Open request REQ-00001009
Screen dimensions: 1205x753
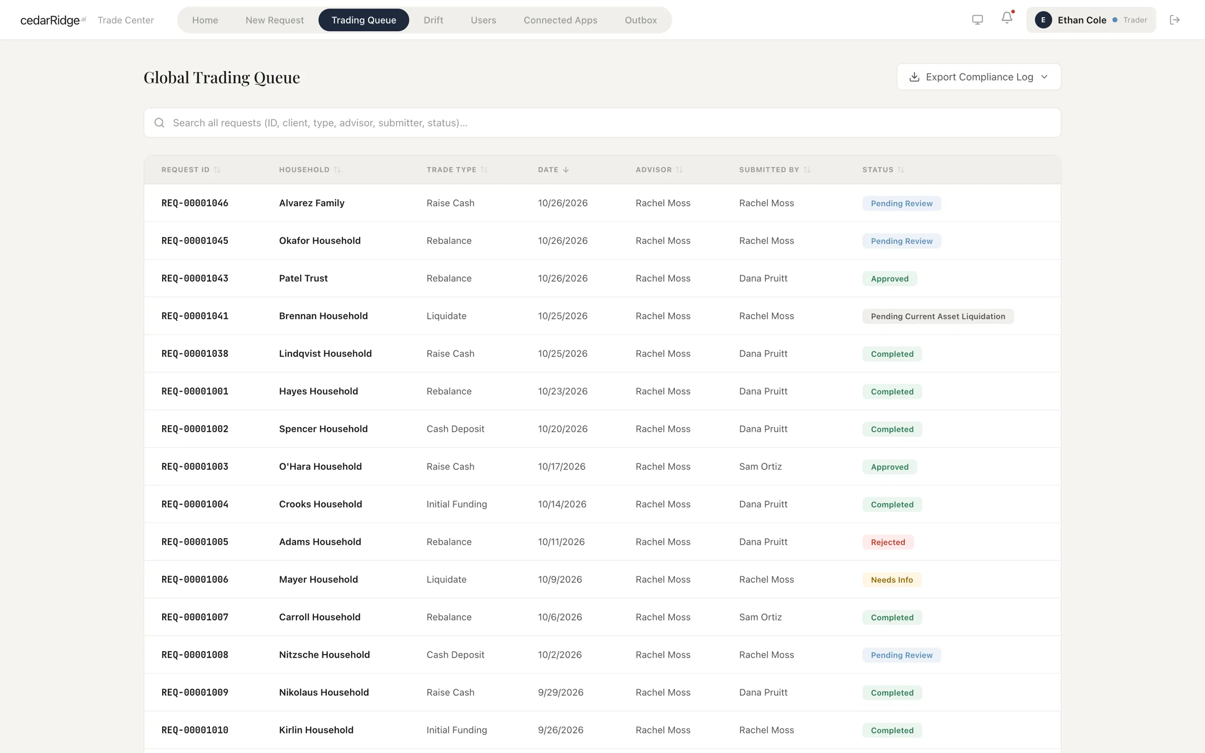(x=195, y=693)
